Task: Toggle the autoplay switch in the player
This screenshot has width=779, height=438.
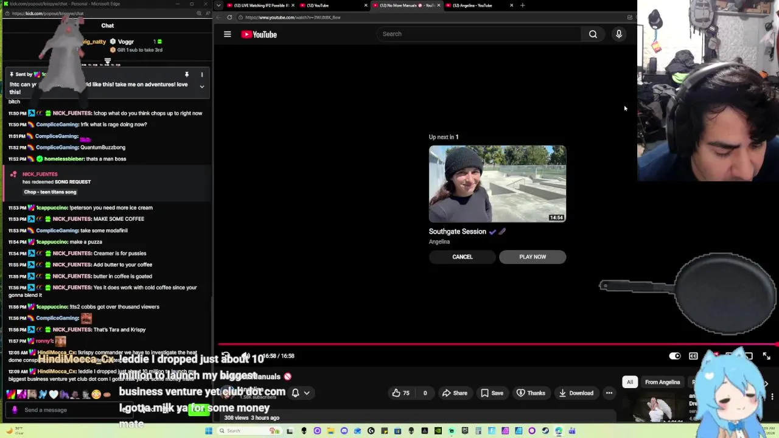Action: pyautogui.click(x=674, y=356)
